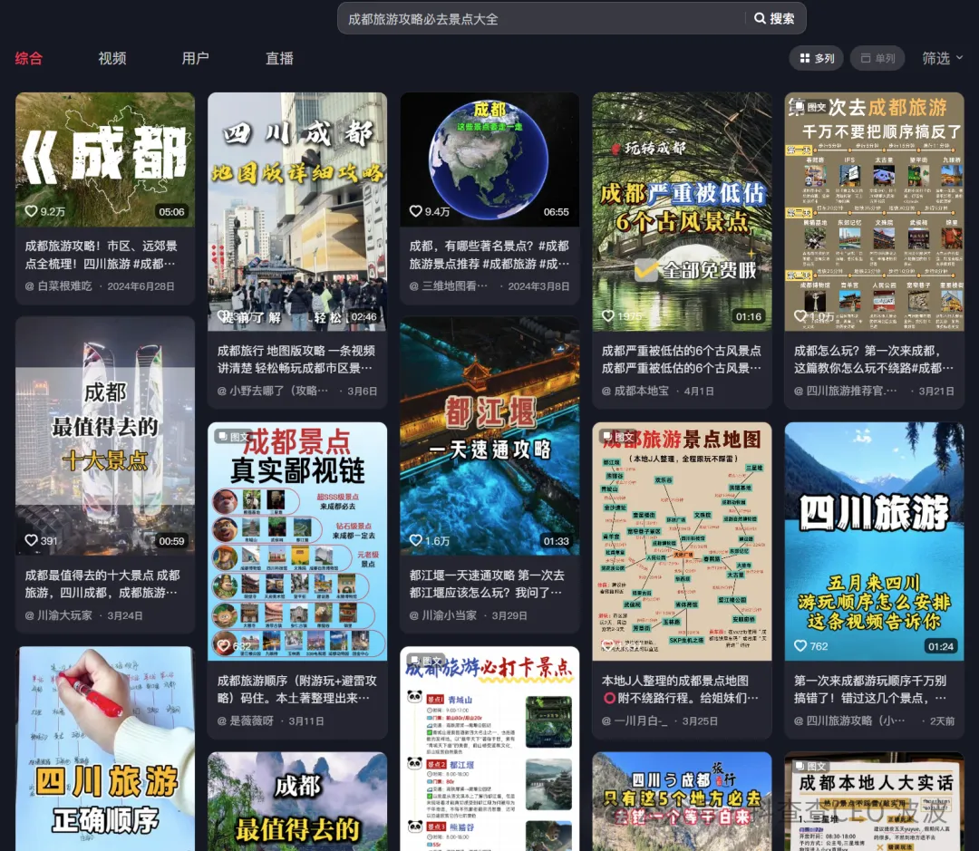Open author link @白菜根难吃
The width and height of the screenshot is (979, 851).
pos(59,285)
